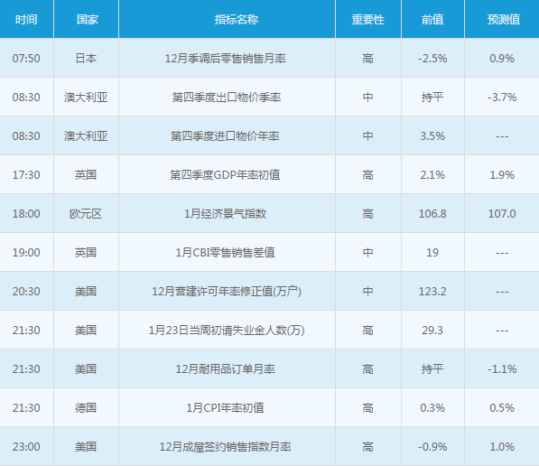Viewport: 539px width, 466px height.
Task: Select 12月营建许可年率修正值(万户) indicator
Action: (227, 292)
